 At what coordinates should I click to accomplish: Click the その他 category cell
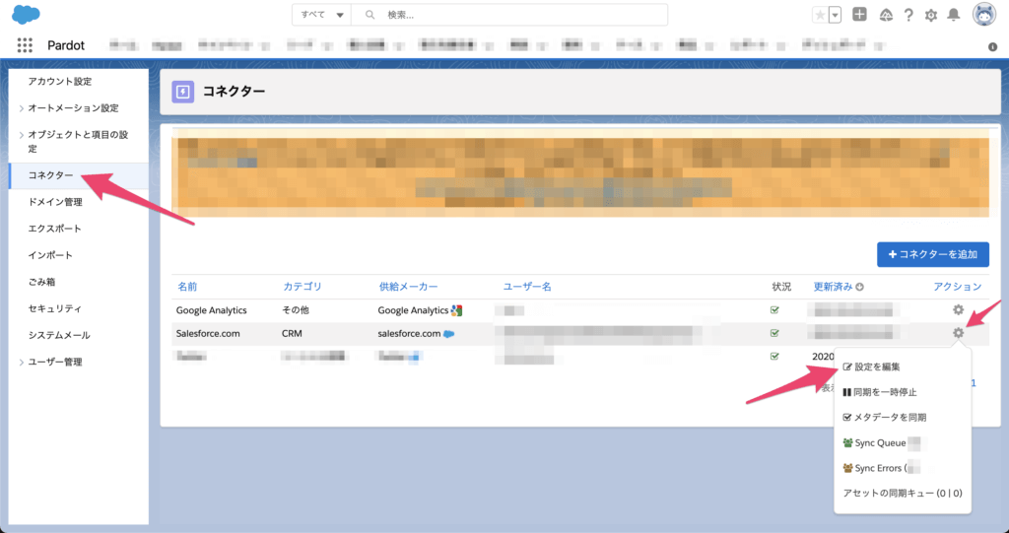296,310
